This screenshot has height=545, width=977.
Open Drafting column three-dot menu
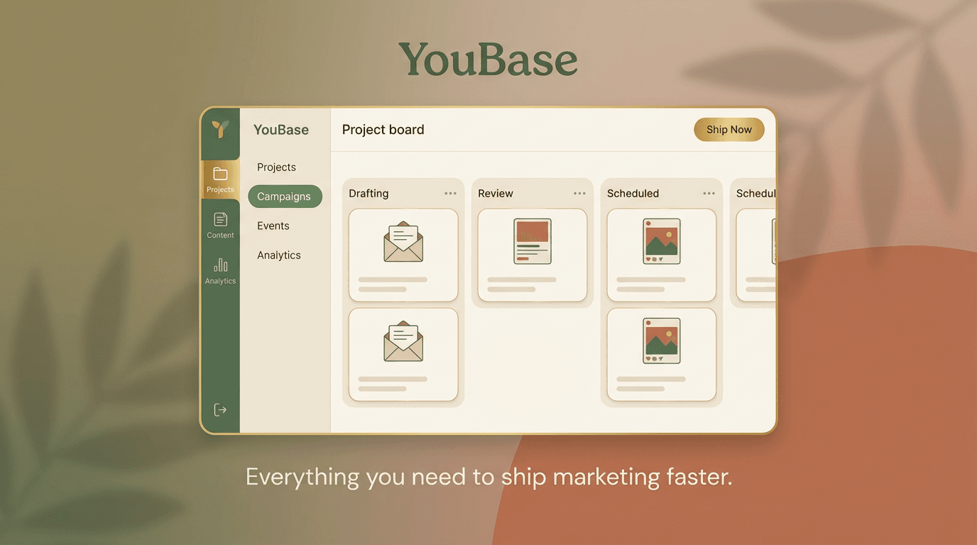(x=451, y=193)
